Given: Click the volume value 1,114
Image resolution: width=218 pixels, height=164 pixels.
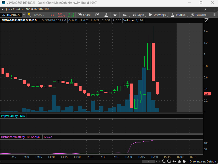Looking at the screenshot, I should coord(139,20).
